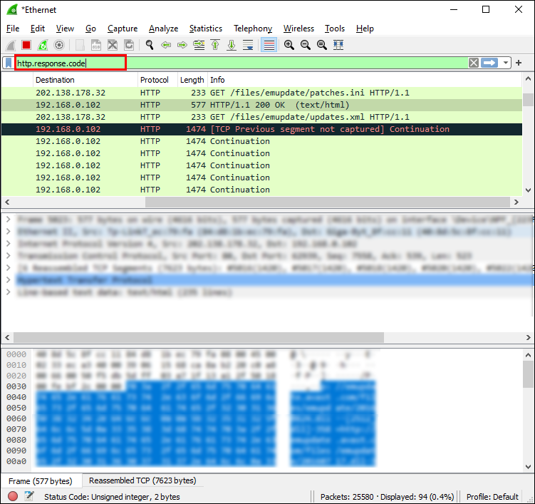Open the Help menu
This screenshot has height=504, width=535.
tap(365, 29)
